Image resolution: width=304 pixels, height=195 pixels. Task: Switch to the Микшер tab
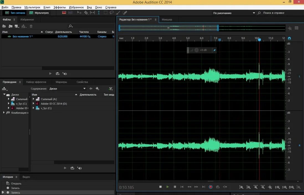[x=167, y=20]
